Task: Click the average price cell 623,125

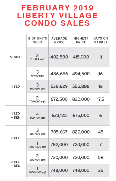Action: (x=59, y=115)
